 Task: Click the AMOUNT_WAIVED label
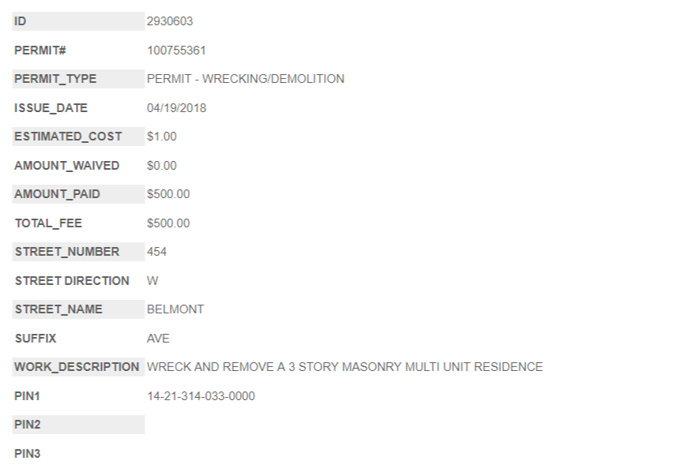tap(67, 166)
